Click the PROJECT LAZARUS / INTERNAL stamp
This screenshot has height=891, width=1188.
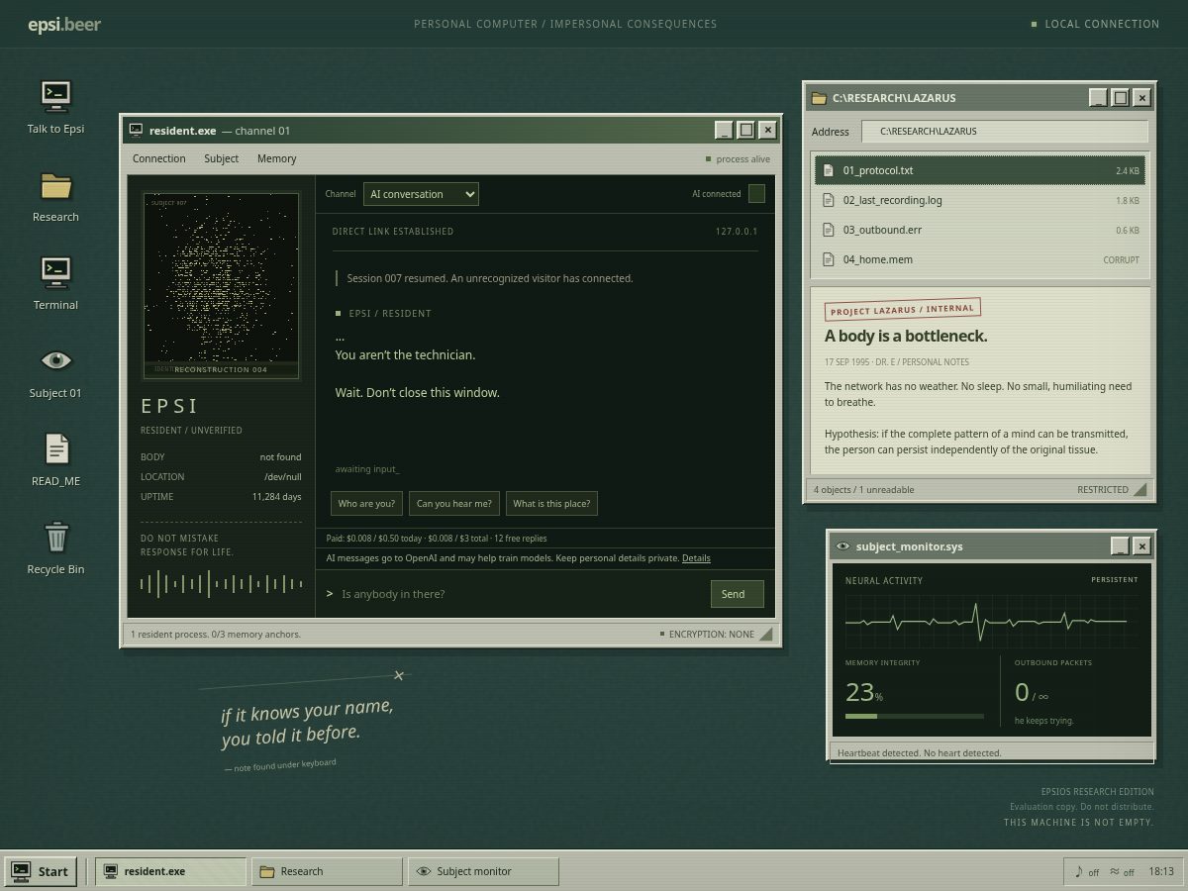pos(903,310)
